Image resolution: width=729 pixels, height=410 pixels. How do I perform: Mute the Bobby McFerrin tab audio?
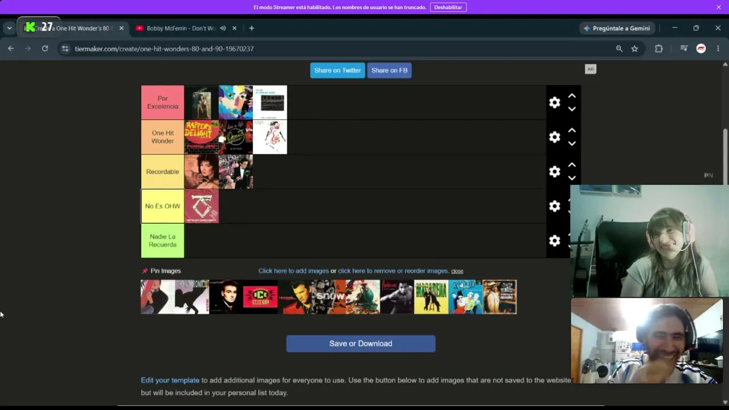(223, 28)
